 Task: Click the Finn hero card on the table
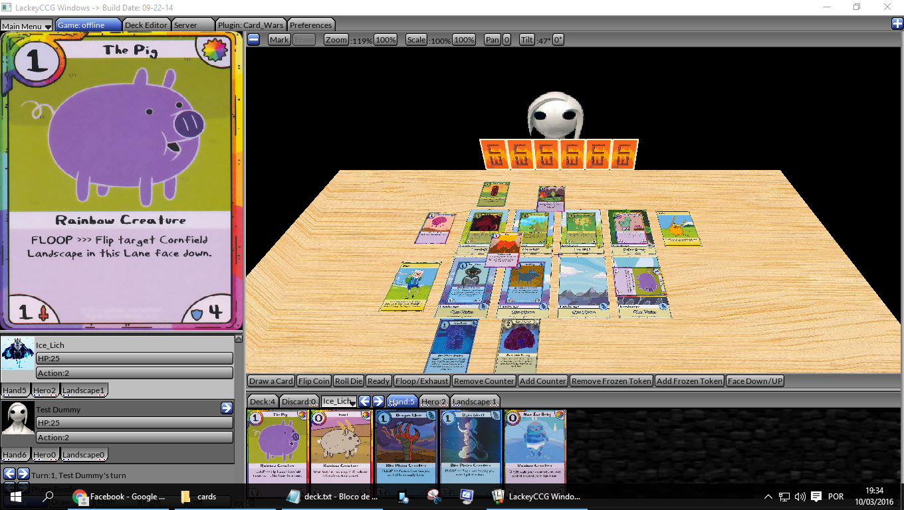coord(411,286)
